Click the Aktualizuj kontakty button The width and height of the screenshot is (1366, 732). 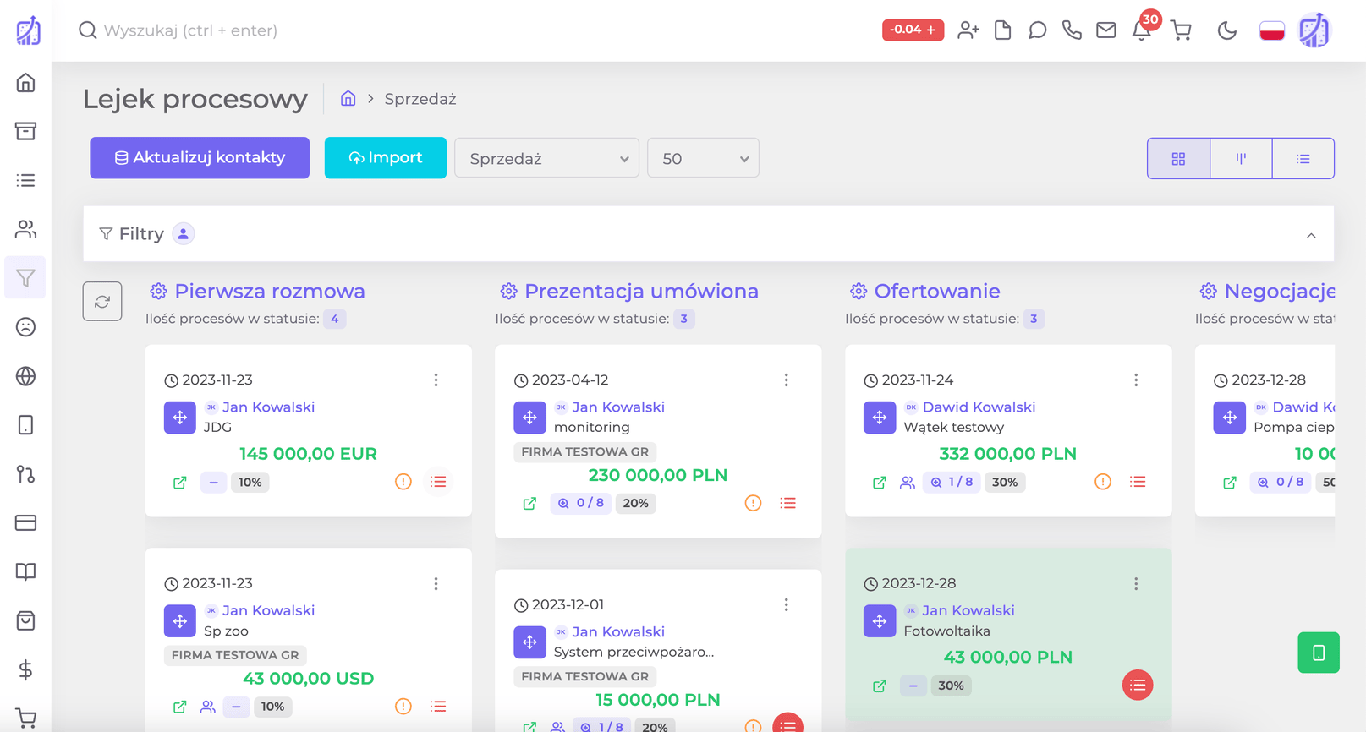click(x=200, y=158)
